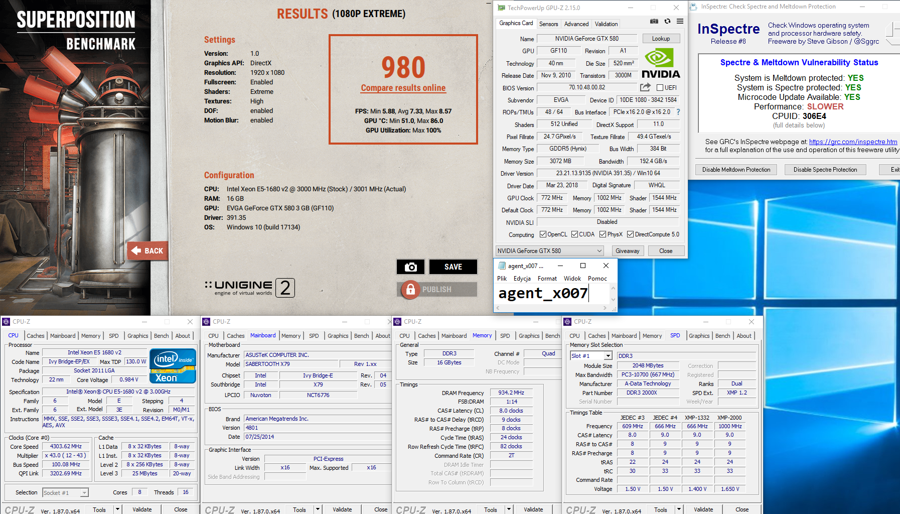Screen dimensions: 900x514
Task: Click the Notepad horizontal scroll left arrow
Action: pyautogui.click(x=498, y=308)
